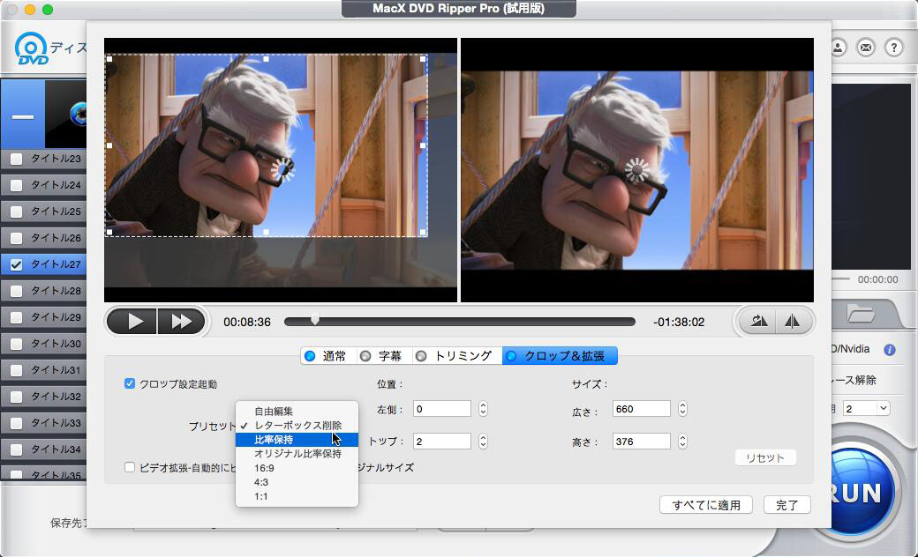Pick the 1:1 preset option
The image size is (918, 557).
[x=297, y=496]
